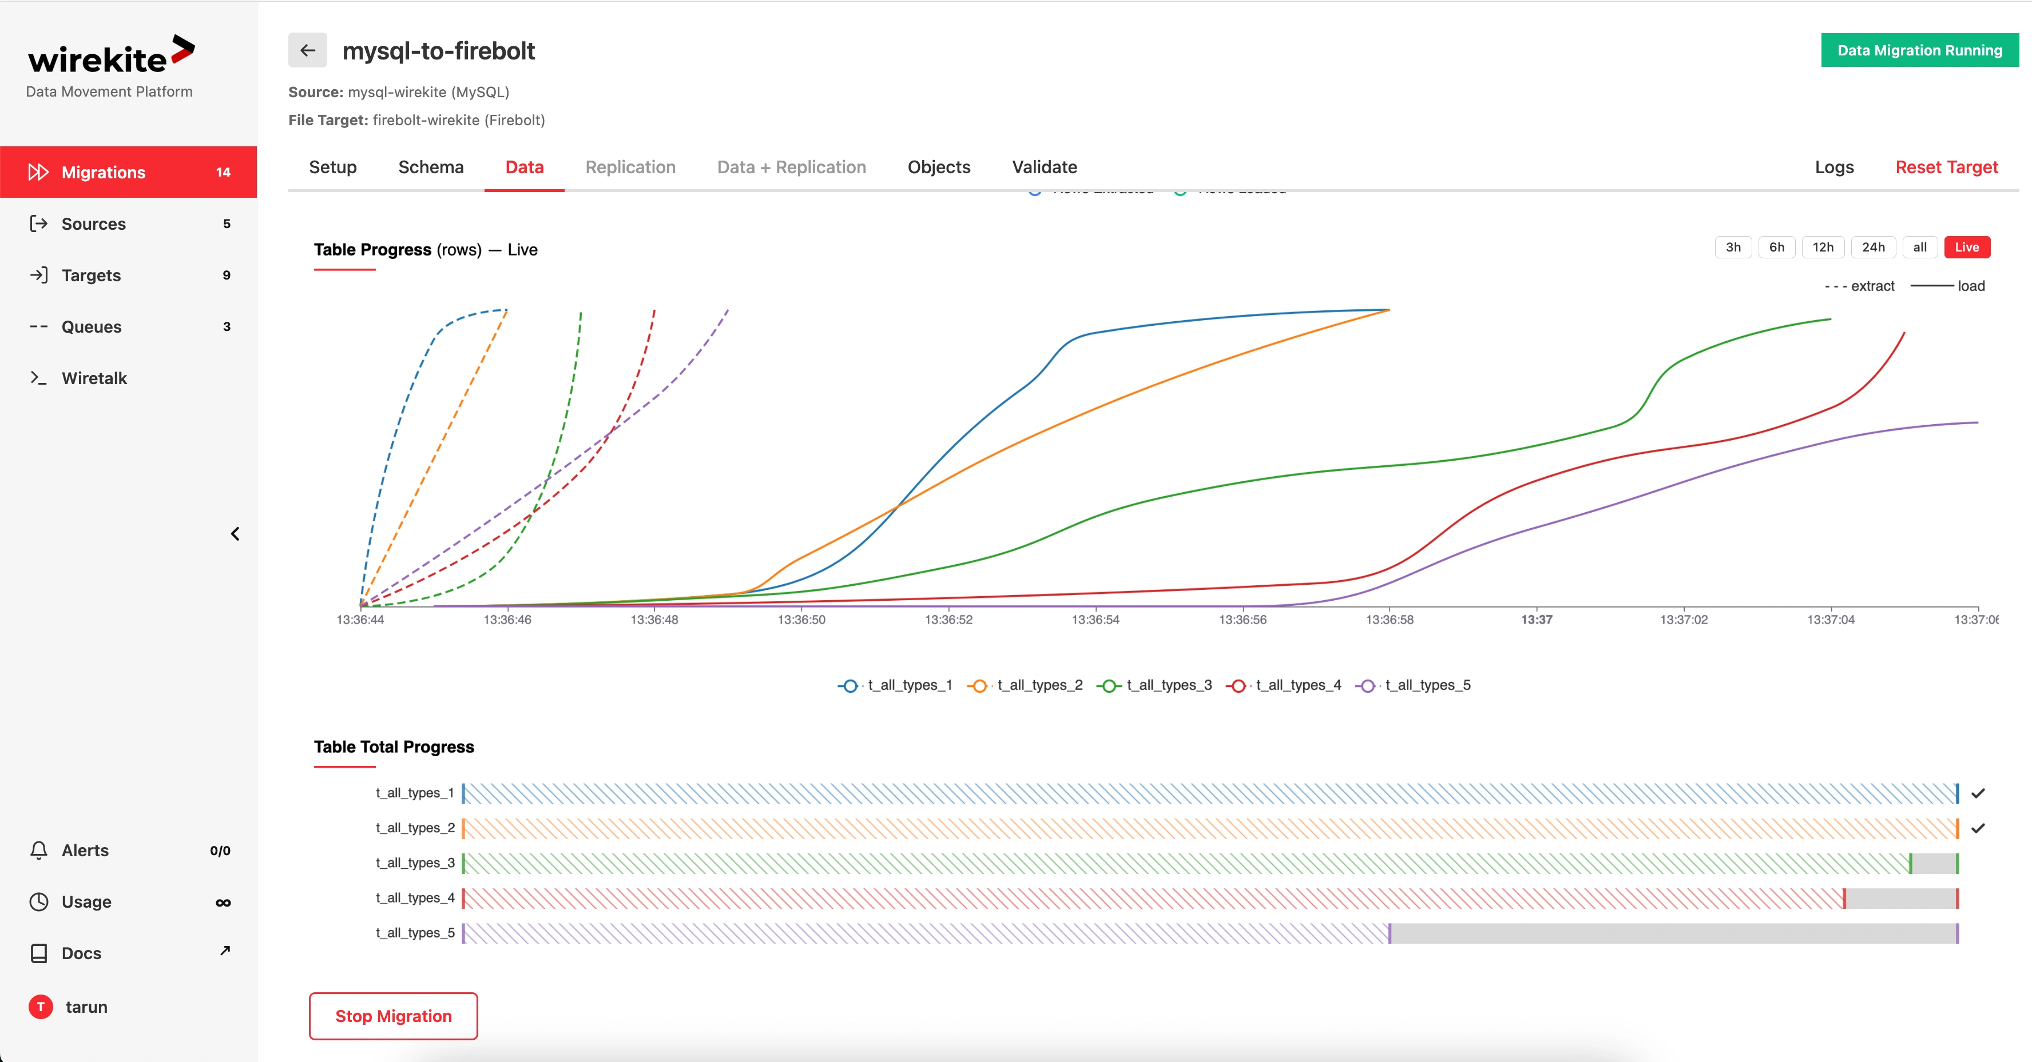Click the 13:36:50 axis tick label
Screen dimensions: 2032x1062
[x=801, y=620]
